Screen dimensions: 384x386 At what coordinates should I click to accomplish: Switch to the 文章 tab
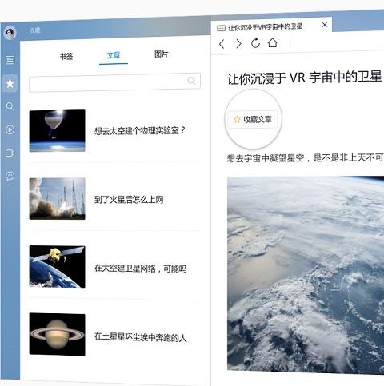point(114,55)
